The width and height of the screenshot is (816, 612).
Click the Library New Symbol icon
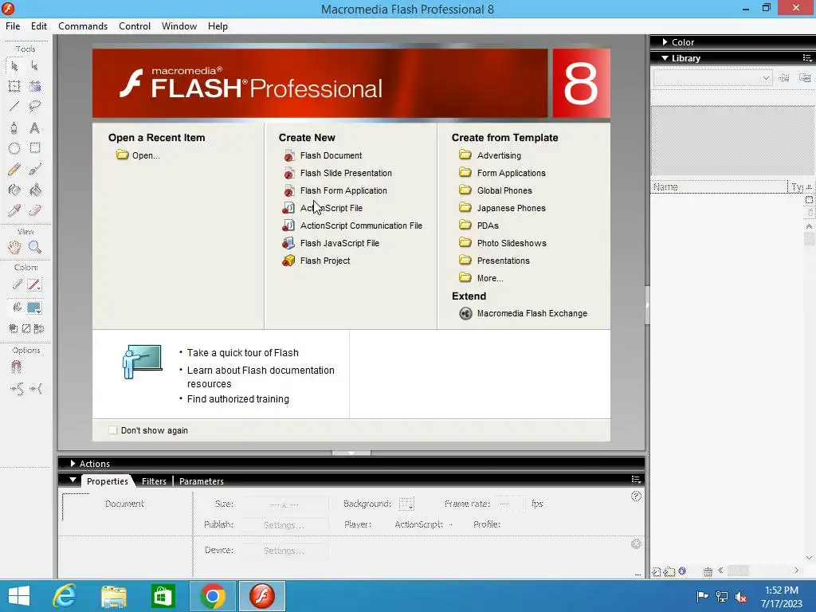pos(657,571)
